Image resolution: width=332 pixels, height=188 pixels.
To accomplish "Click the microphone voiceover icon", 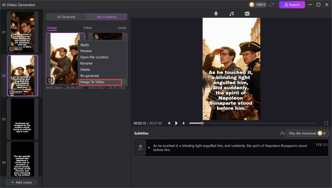I will click(x=216, y=14).
